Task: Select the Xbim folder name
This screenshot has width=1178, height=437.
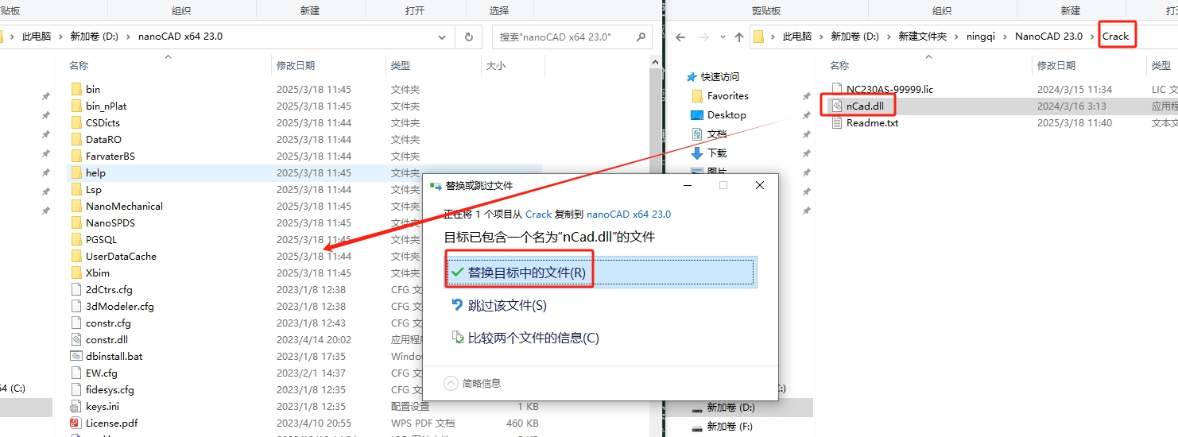Action: click(98, 273)
